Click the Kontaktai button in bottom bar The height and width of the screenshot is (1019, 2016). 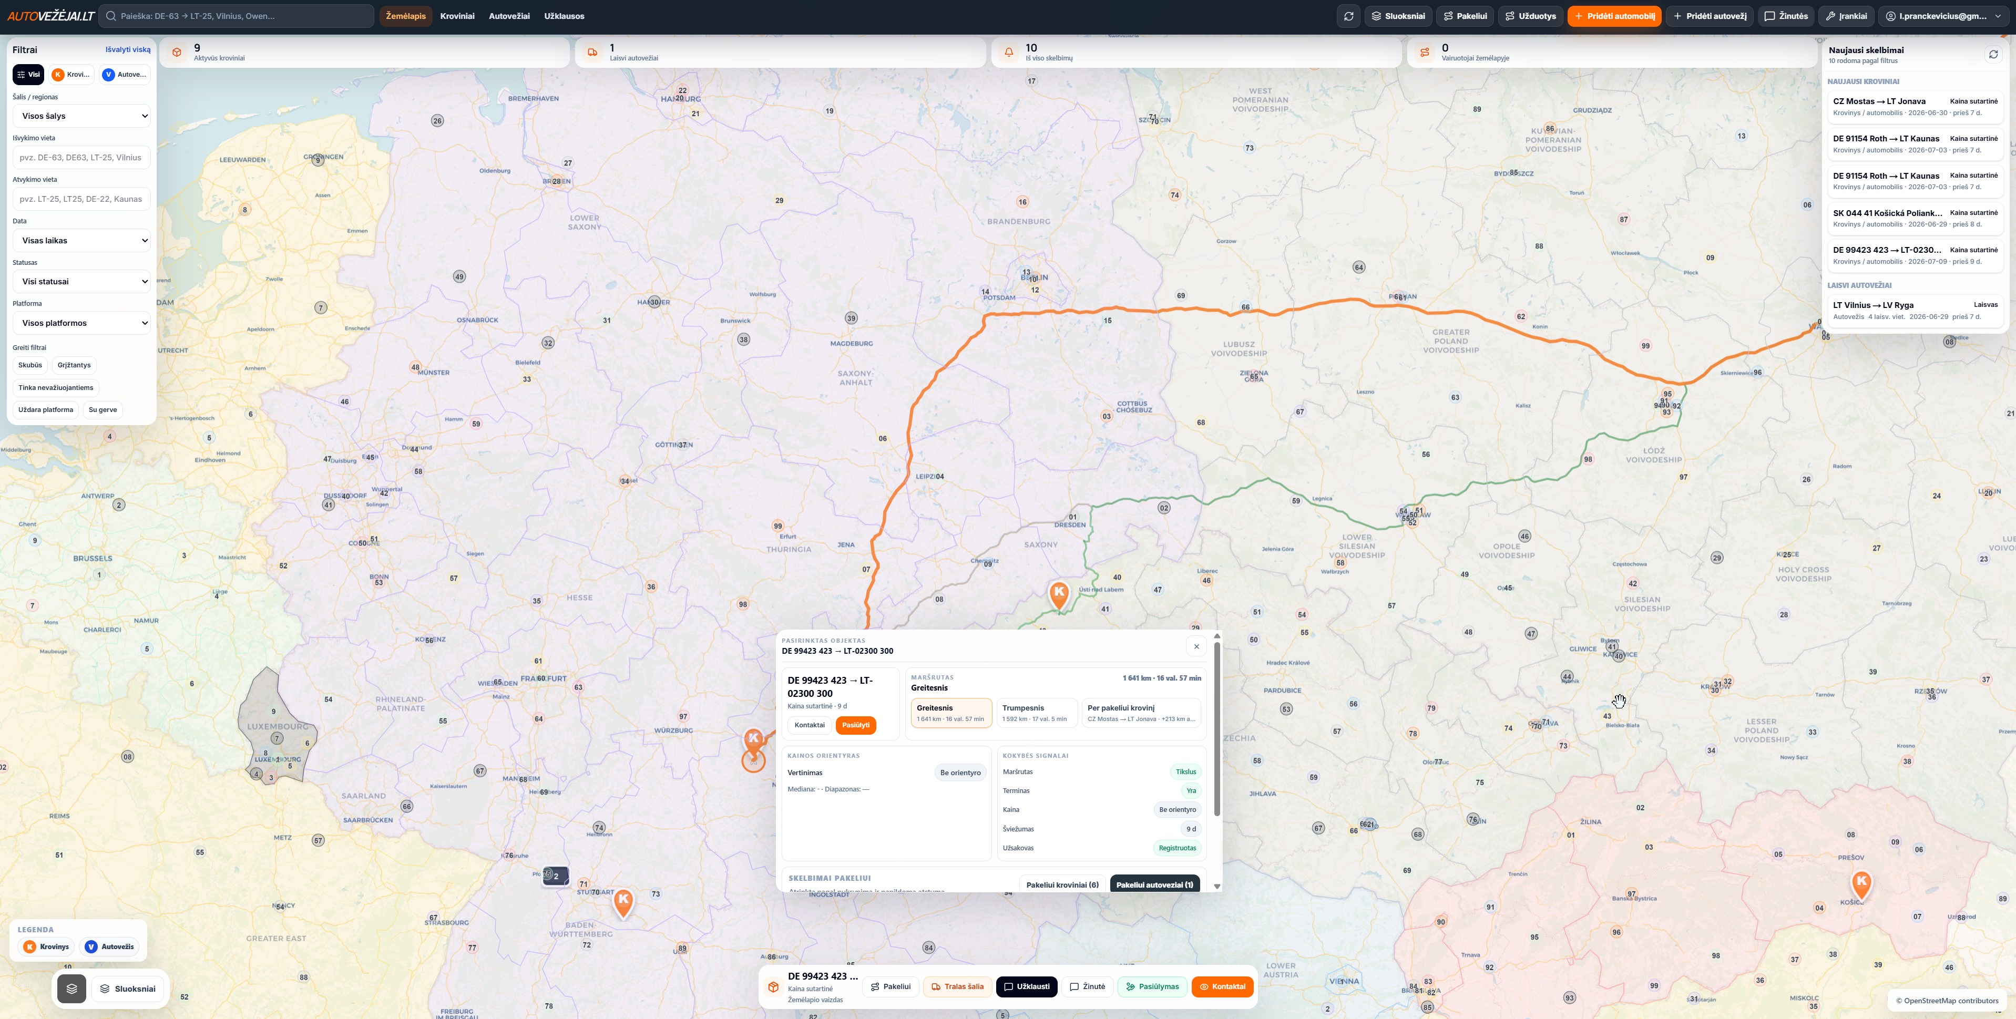tap(1222, 987)
